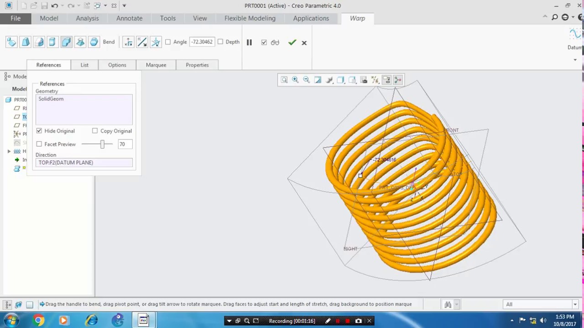This screenshot has height=328, width=584.
Task: Select the Spine warp tool
Action: pyautogui.click(x=39, y=42)
